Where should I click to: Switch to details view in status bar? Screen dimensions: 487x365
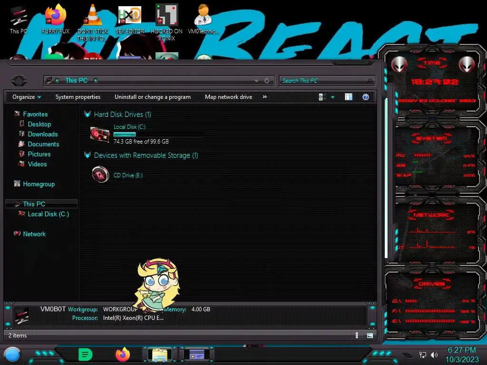tap(357, 335)
